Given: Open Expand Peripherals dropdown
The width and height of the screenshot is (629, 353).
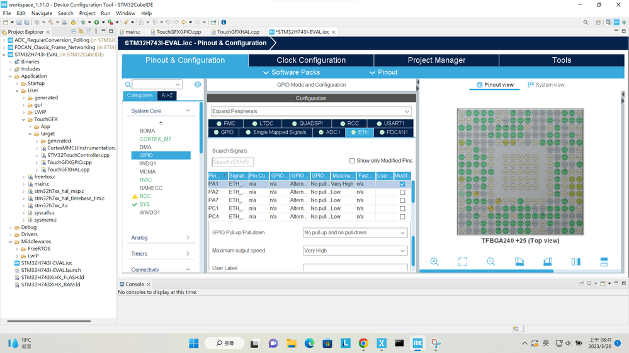Looking at the screenshot, I should (x=311, y=111).
